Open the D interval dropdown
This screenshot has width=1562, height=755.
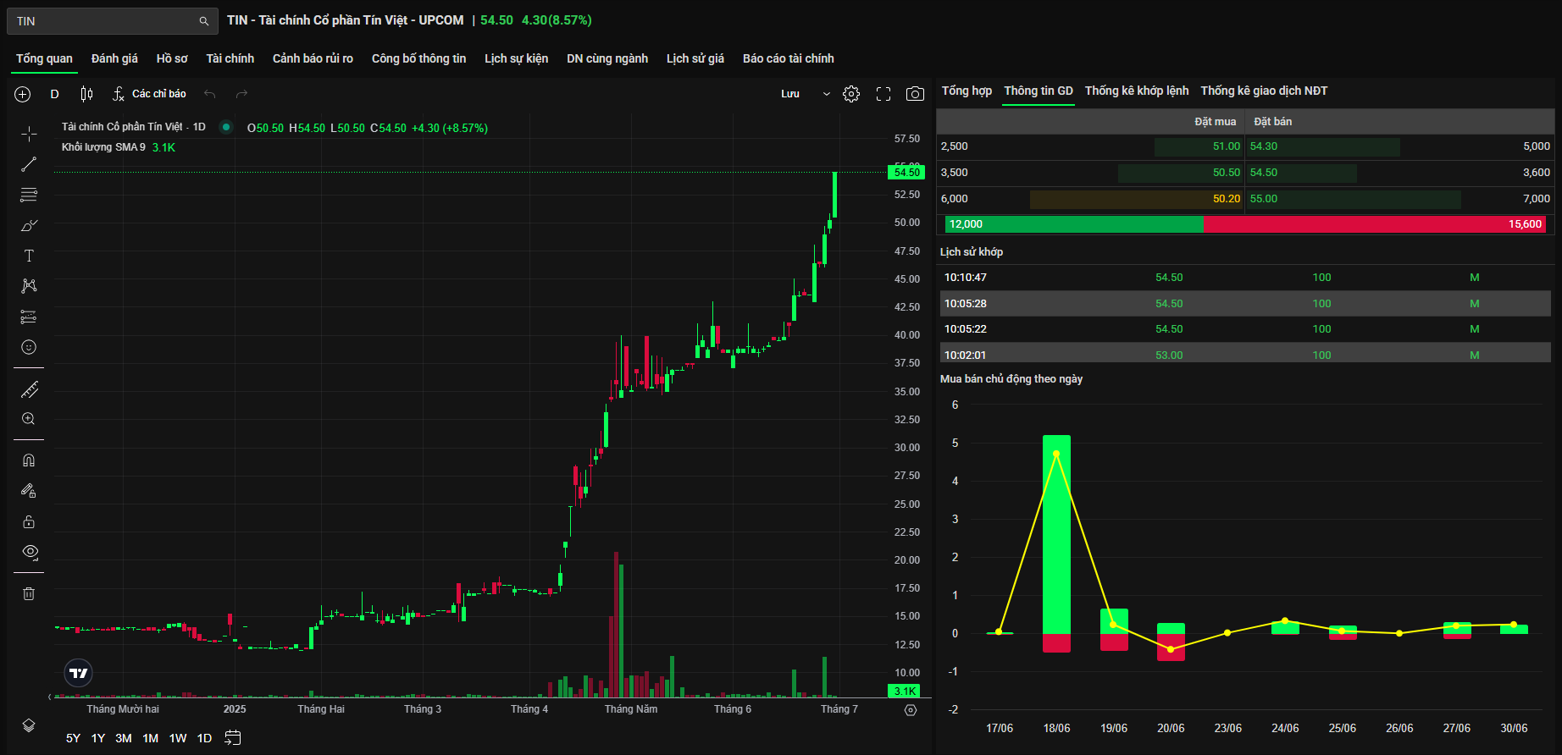[55, 94]
